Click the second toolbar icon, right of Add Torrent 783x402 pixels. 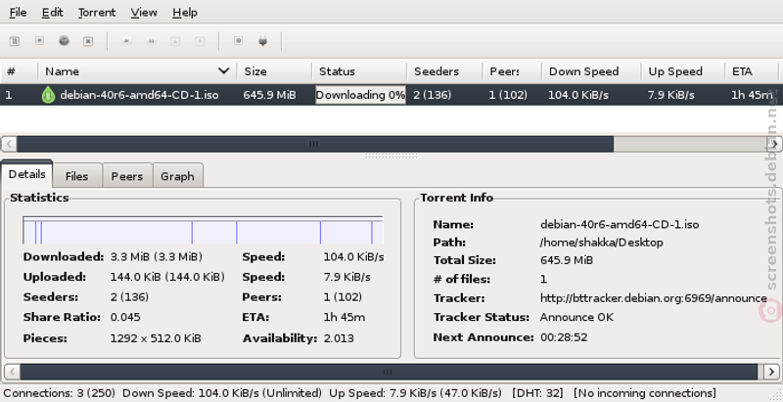coord(39,41)
